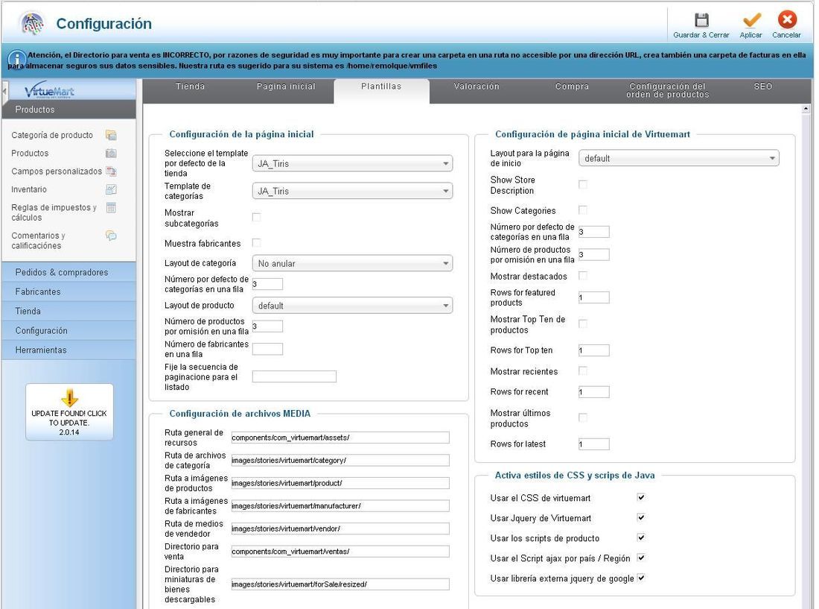819x609 pixels.
Task: Click Directorio para venta path field
Action: 340,552
